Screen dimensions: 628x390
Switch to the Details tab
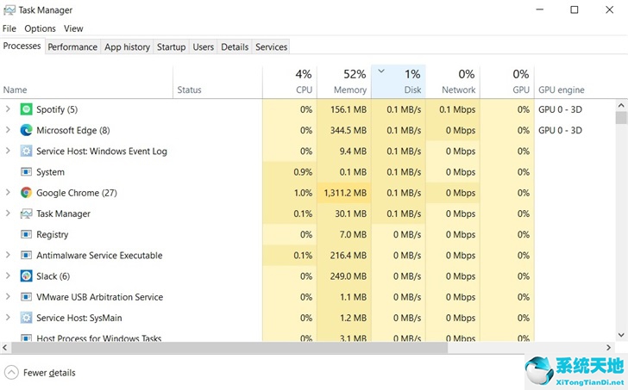click(x=235, y=46)
